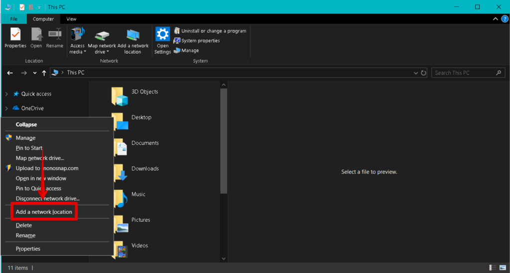Switch to large icons view in status bar
510x273 pixels.
pos(502,268)
